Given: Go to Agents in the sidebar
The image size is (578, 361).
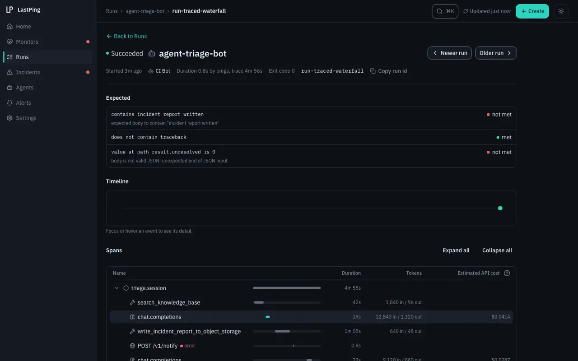Looking at the screenshot, I should 48,88.
